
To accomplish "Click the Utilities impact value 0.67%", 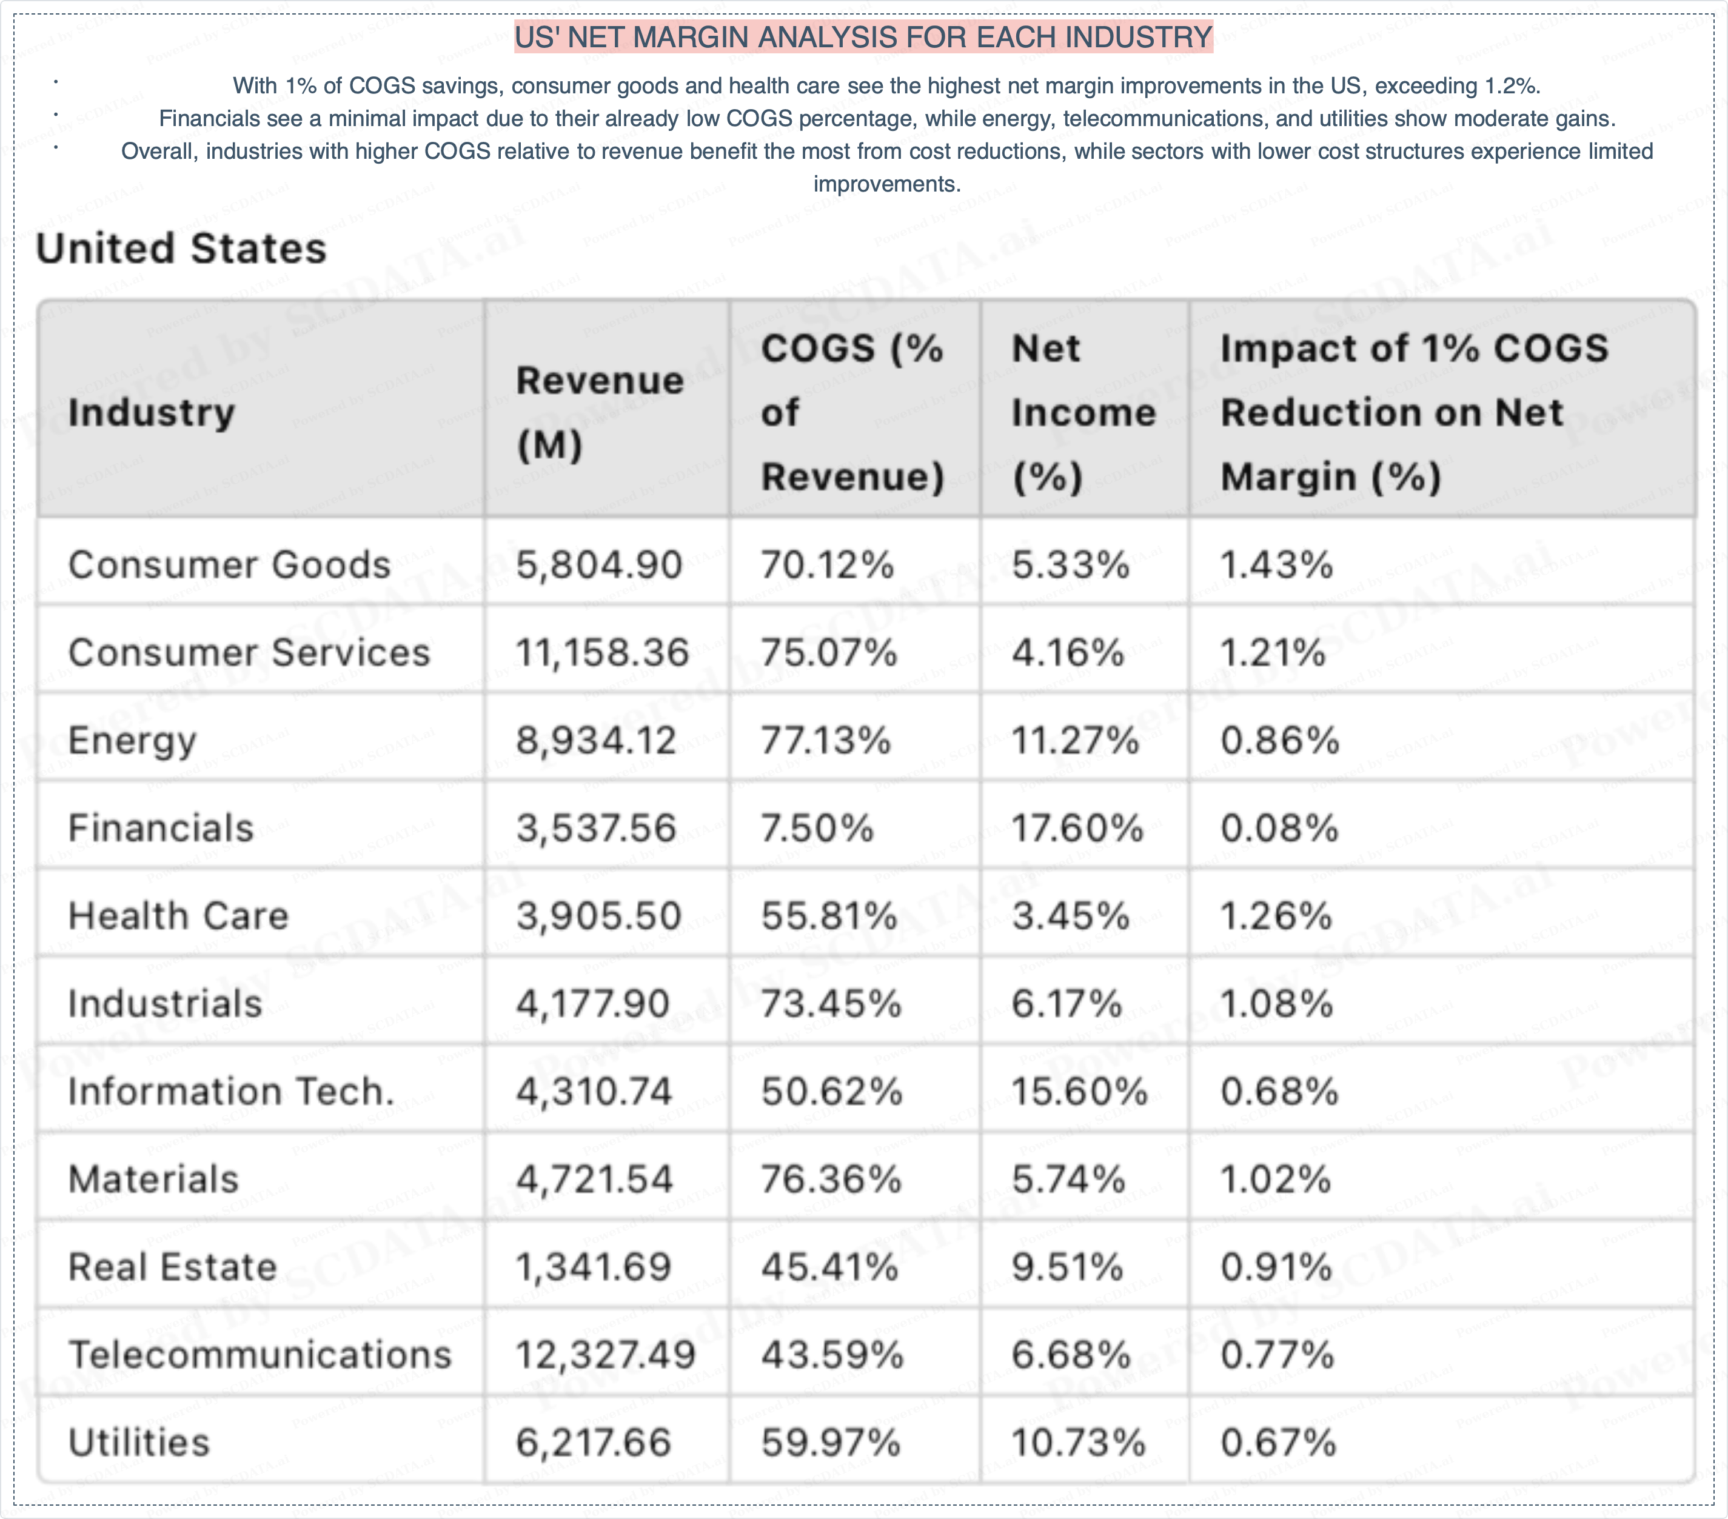I will tap(1278, 1443).
